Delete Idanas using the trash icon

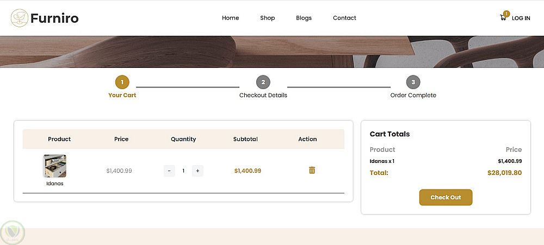point(312,171)
